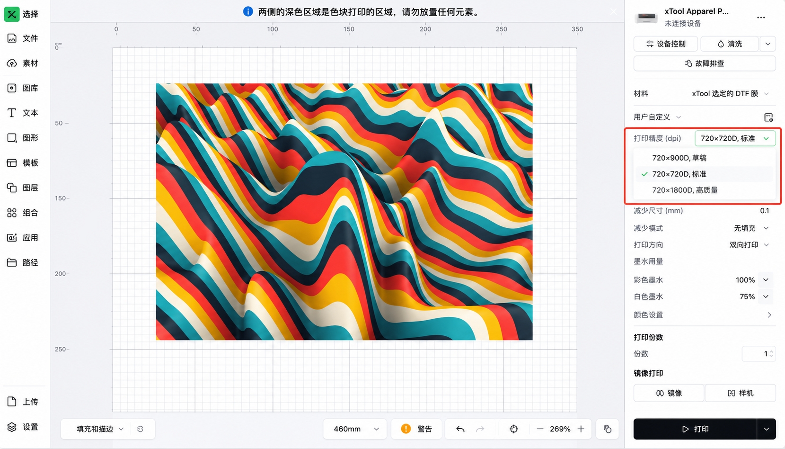Open the three-dot device menu
Image resolution: width=785 pixels, height=449 pixels.
761,18
